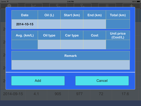This screenshot has height=106, width=141.
Task: Tap the calculated Avg. (km/L) value cell
Action: (25, 44)
